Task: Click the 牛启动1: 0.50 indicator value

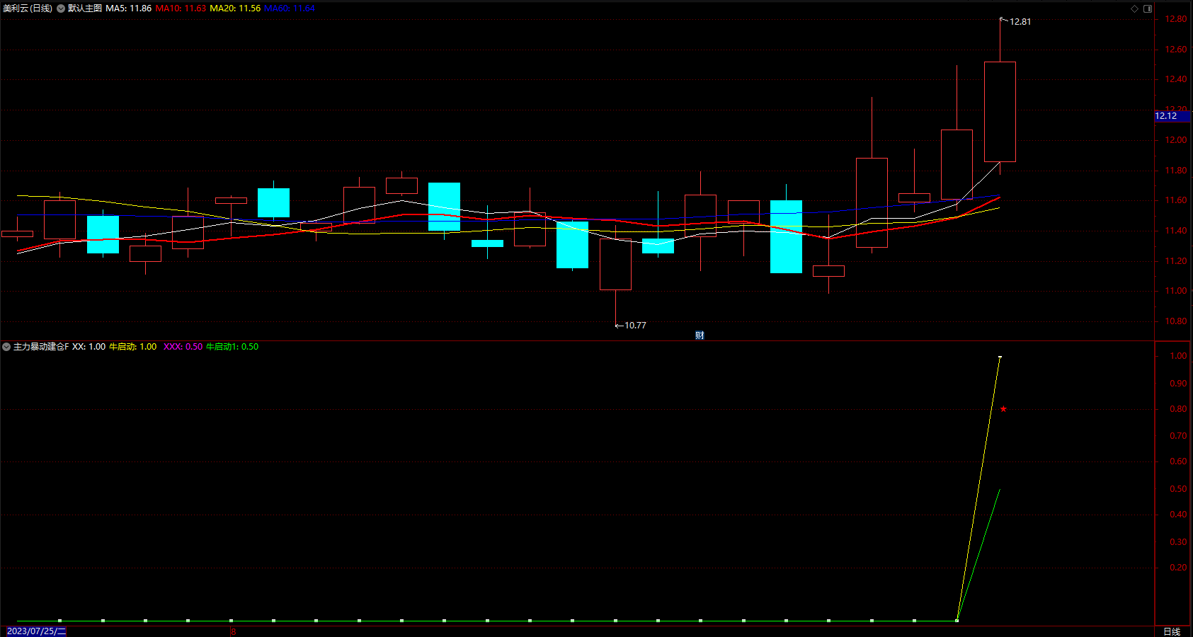Action: (232, 347)
